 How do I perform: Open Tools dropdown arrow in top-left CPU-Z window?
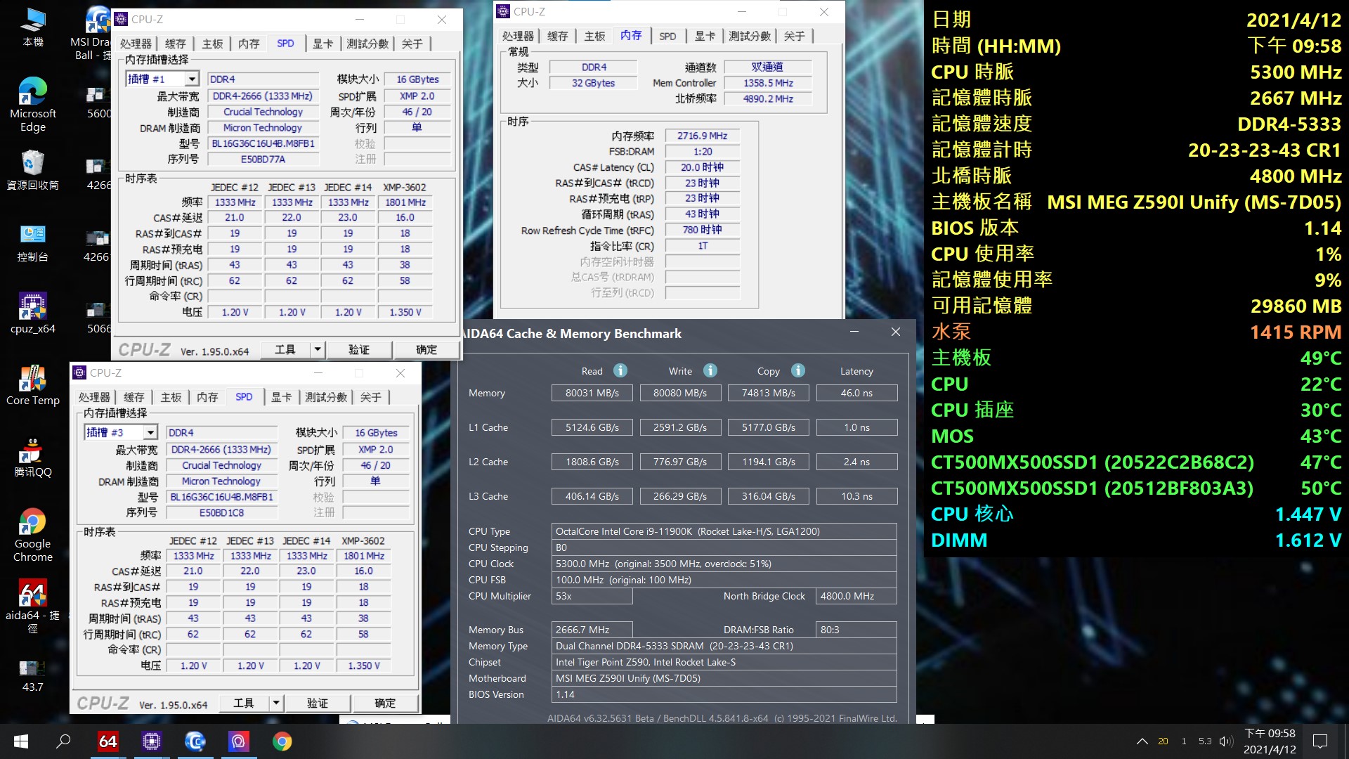(x=317, y=349)
